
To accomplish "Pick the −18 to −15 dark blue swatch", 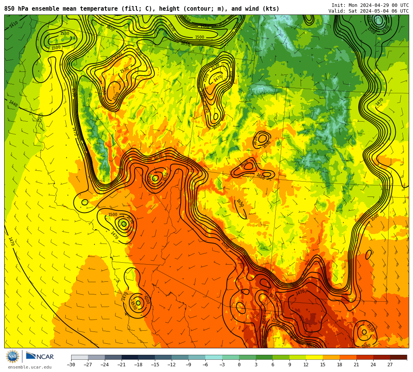I will click(147, 357).
